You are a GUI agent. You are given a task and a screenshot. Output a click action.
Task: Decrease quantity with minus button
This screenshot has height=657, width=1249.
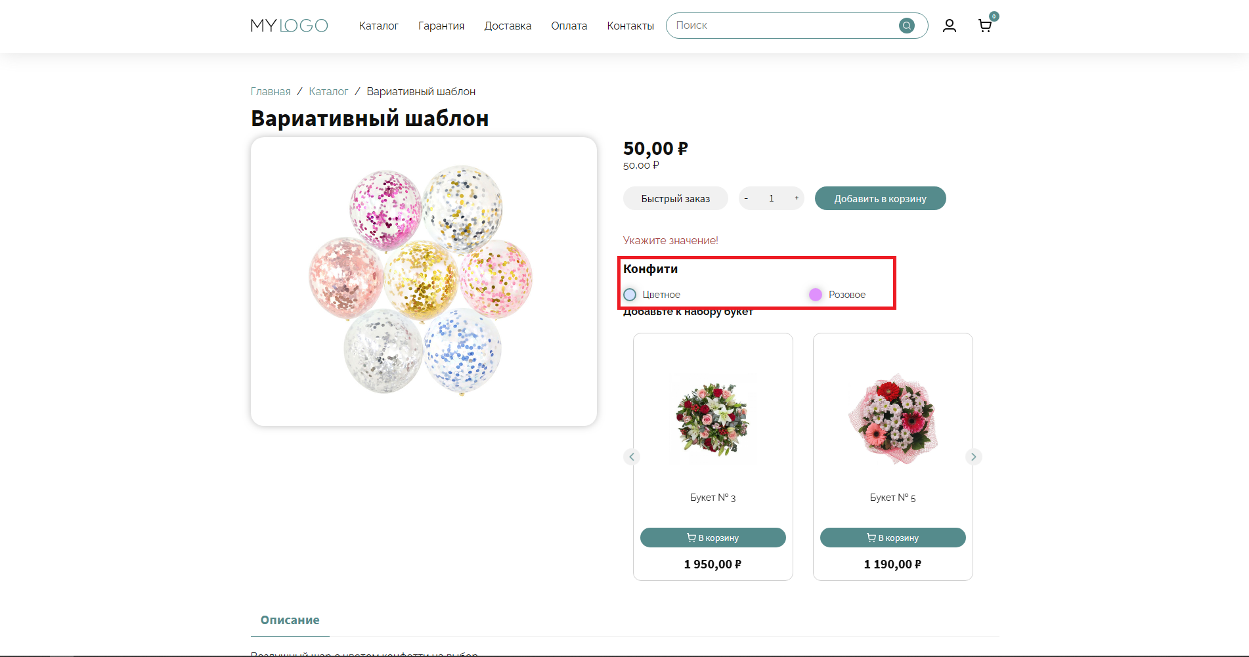[746, 198]
